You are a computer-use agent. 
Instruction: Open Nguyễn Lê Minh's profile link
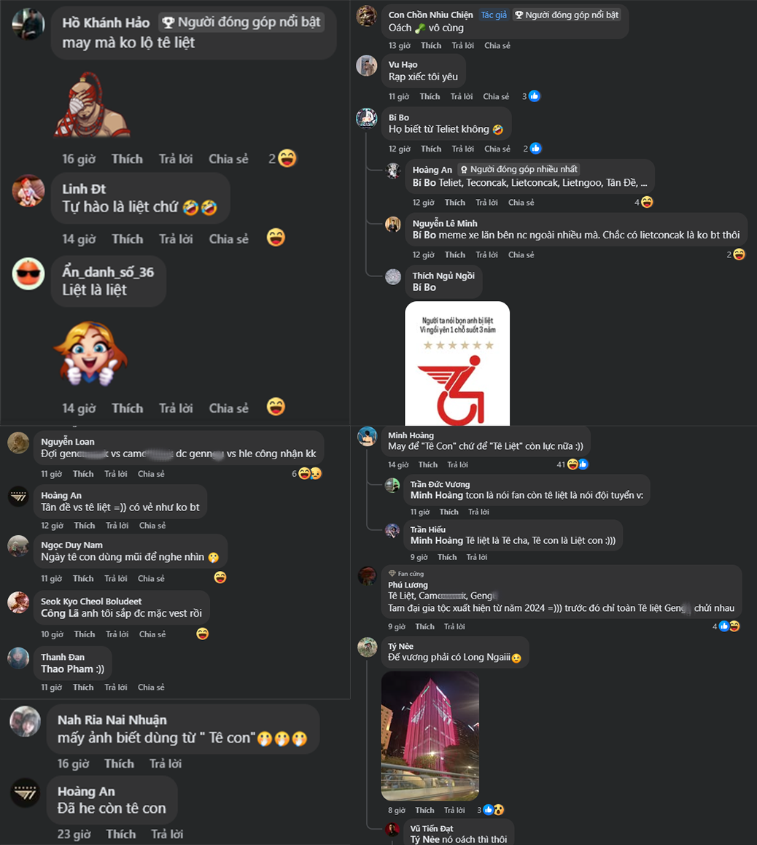tap(445, 223)
